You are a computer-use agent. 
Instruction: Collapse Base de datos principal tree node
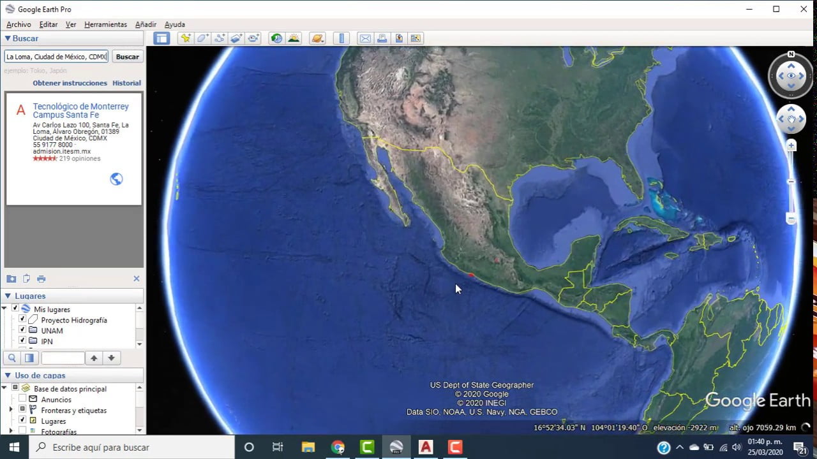(4, 388)
